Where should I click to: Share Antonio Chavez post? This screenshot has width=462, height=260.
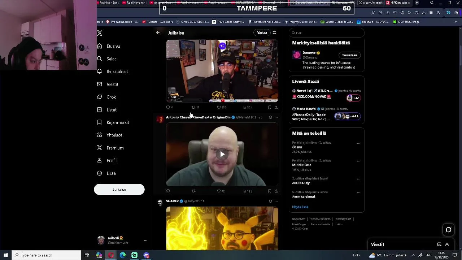pos(276,191)
